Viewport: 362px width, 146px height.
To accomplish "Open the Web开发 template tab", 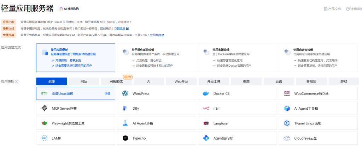I will point(181,81).
